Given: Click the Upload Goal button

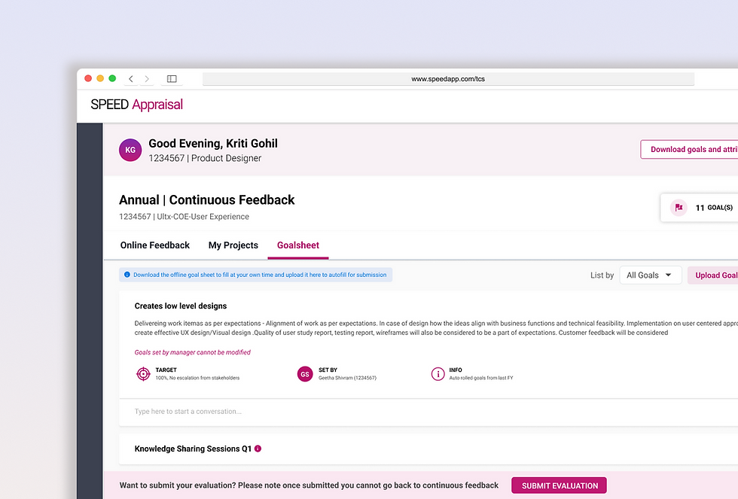Looking at the screenshot, I should (714, 275).
